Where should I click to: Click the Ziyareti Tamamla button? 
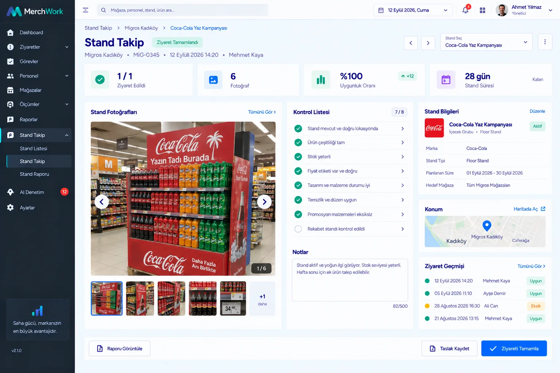(x=514, y=349)
